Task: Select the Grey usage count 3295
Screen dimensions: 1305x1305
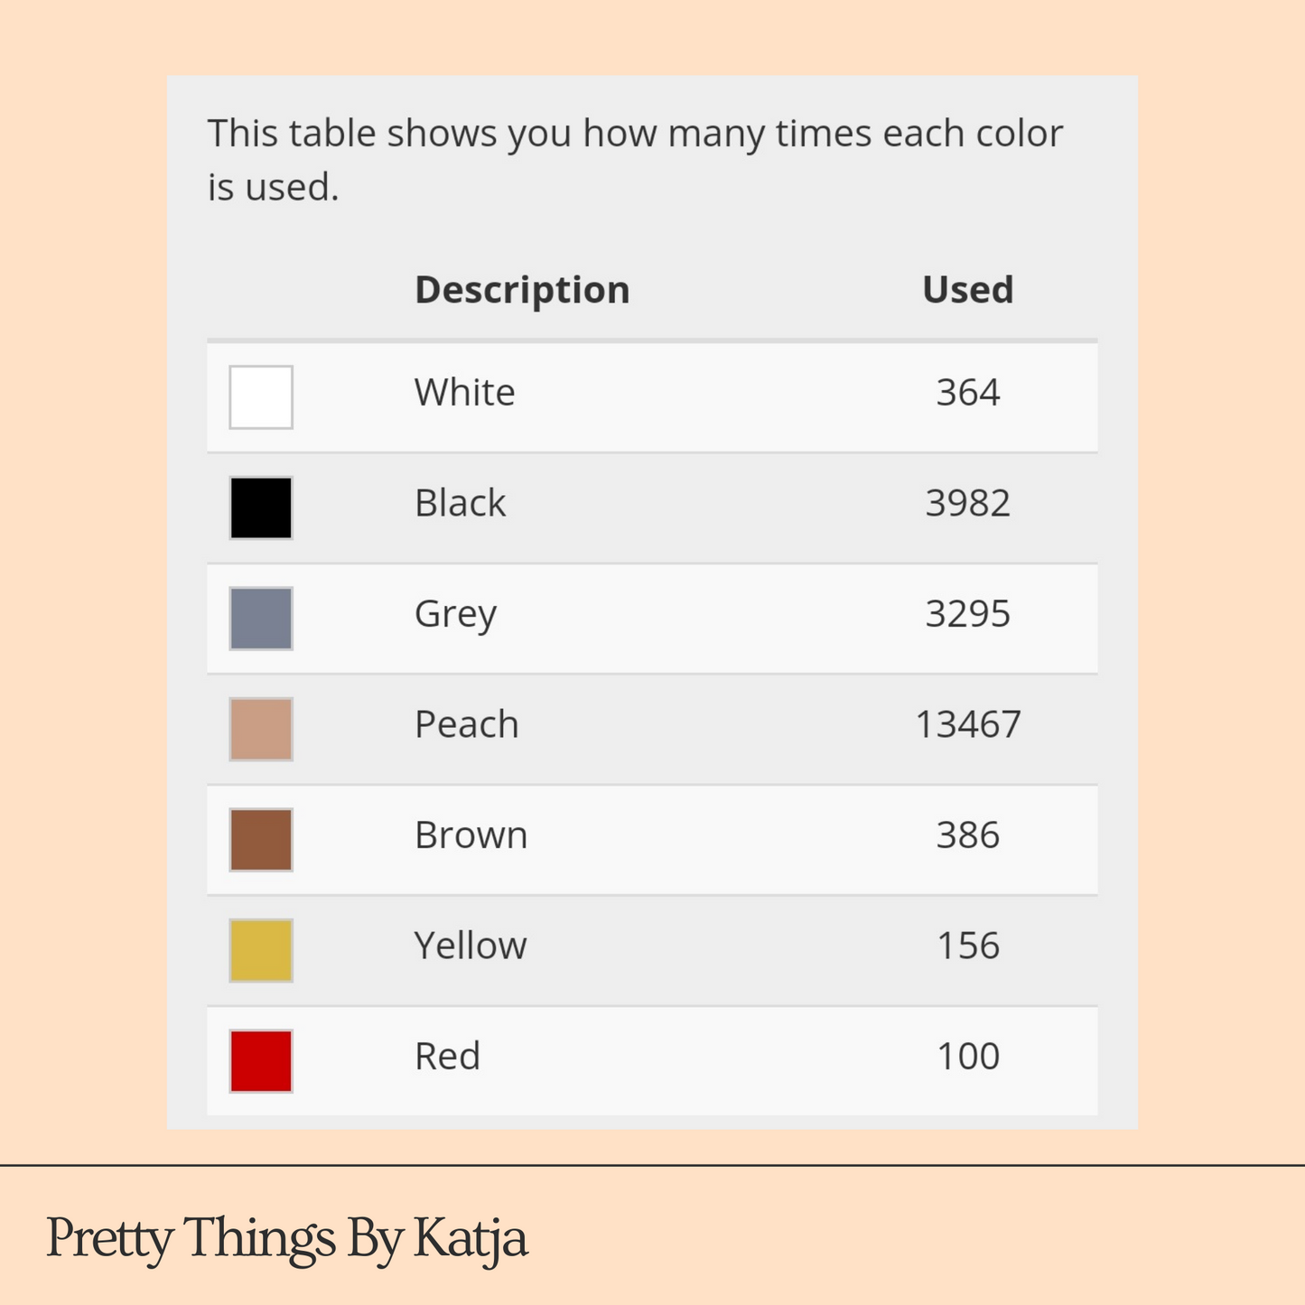Action: 968,614
